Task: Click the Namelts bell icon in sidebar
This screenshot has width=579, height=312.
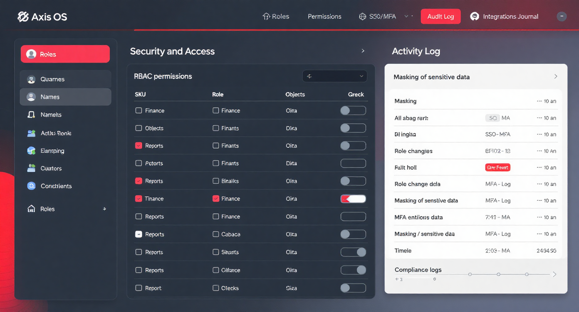Action: pos(31,115)
